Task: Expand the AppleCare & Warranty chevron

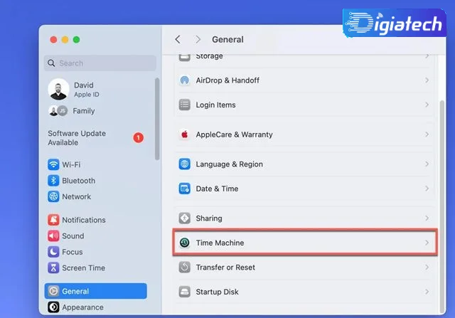Action: pos(427,134)
